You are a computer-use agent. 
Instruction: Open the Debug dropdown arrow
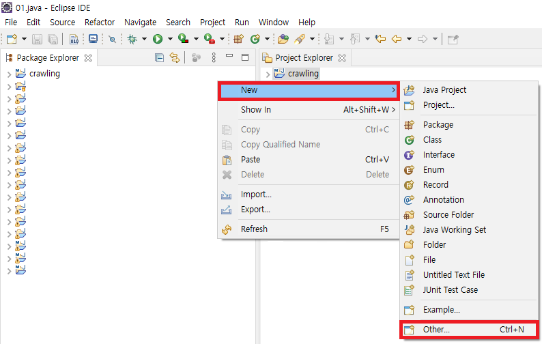(144, 39)
